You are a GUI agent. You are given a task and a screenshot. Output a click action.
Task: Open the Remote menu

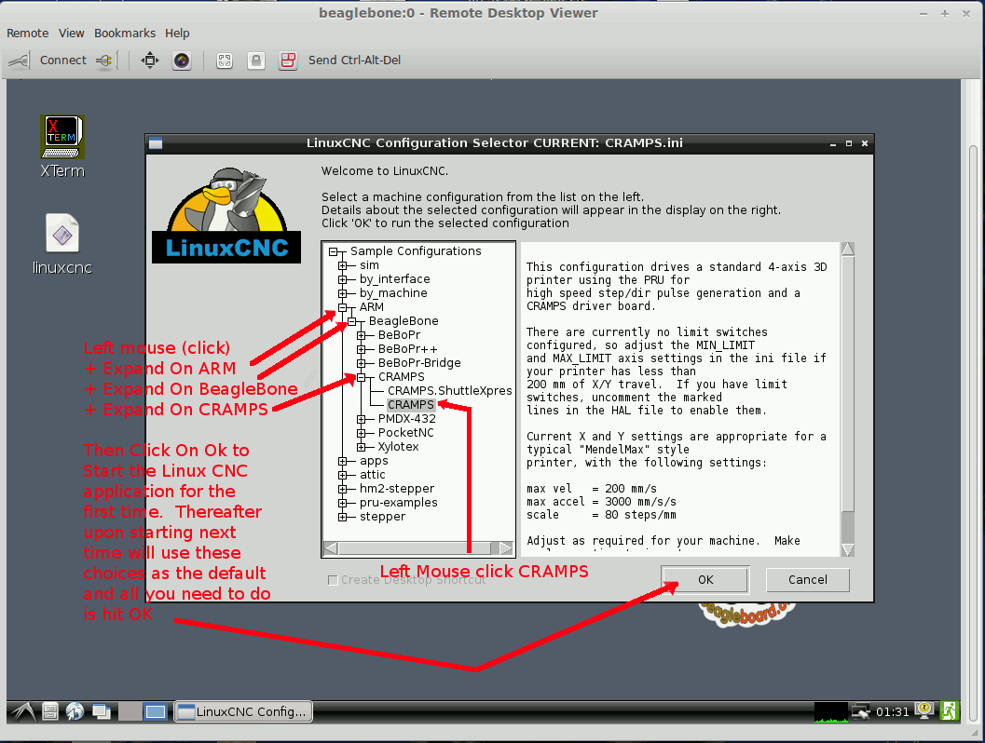click(28, 34)
